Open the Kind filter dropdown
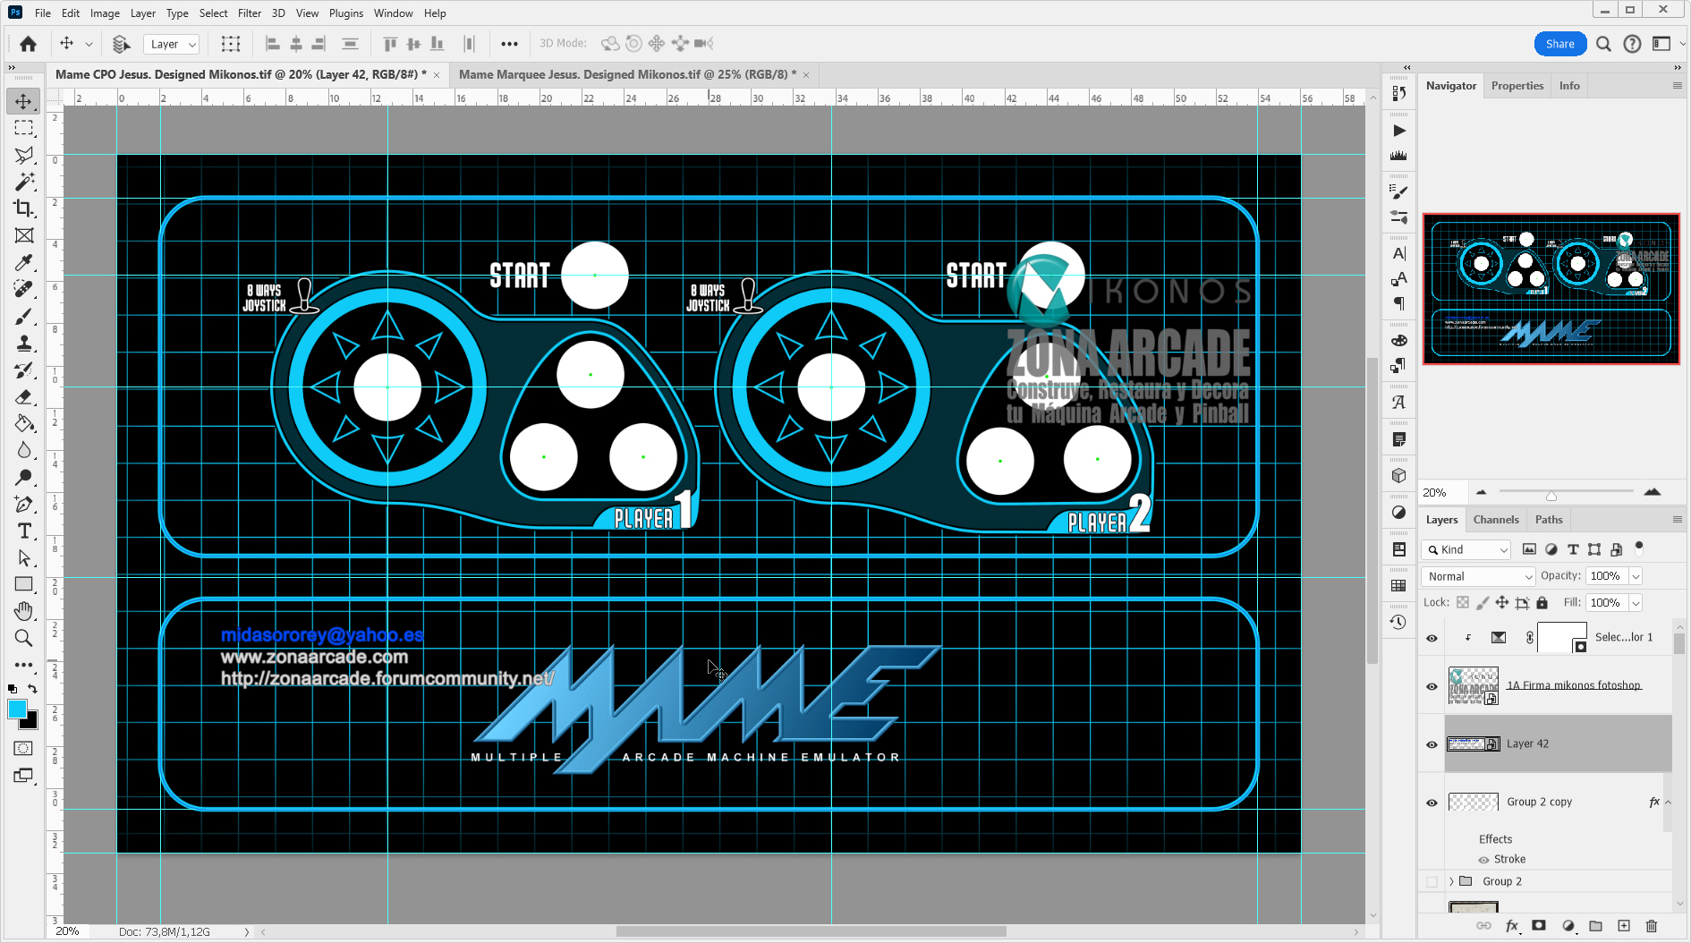This screenshot has height=943, width=1691. tap(1466, 549)
